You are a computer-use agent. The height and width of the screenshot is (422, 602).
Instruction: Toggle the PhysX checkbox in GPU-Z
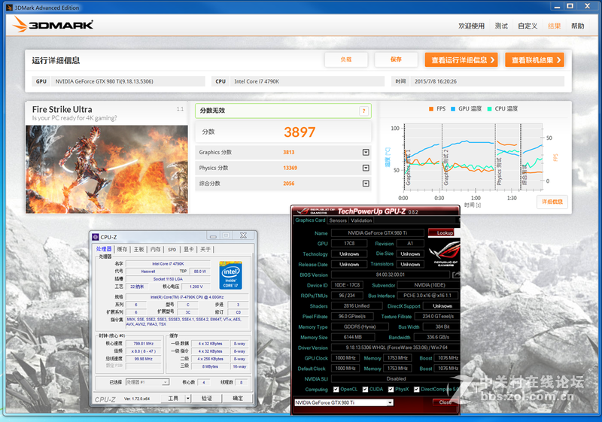coord(391,390)
